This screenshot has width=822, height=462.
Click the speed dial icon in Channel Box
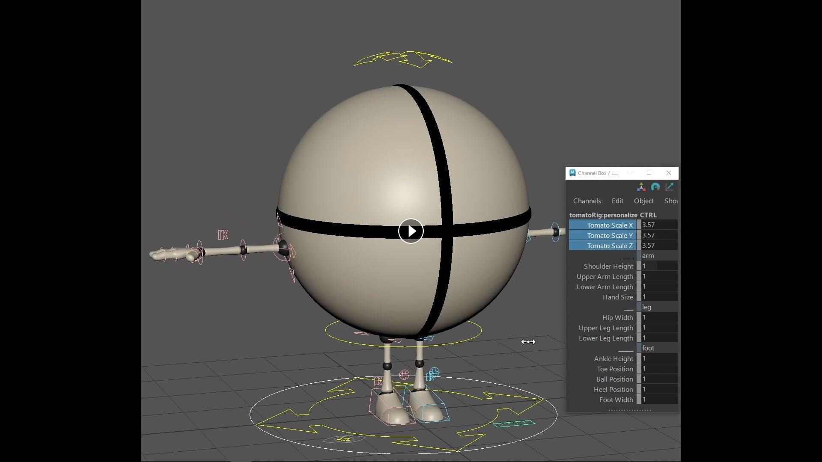[x=655, y=187]
